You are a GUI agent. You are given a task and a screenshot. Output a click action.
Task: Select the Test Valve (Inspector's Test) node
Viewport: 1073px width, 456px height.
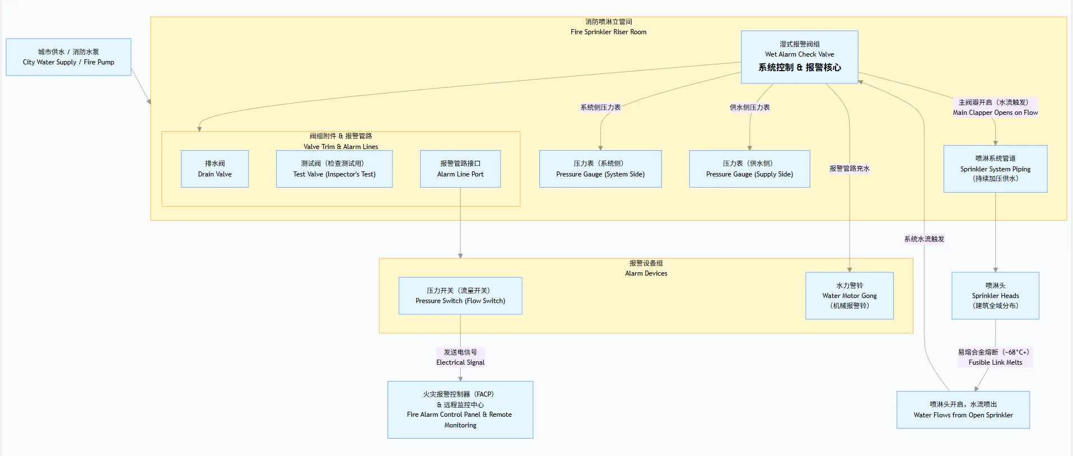coord(334,169)
